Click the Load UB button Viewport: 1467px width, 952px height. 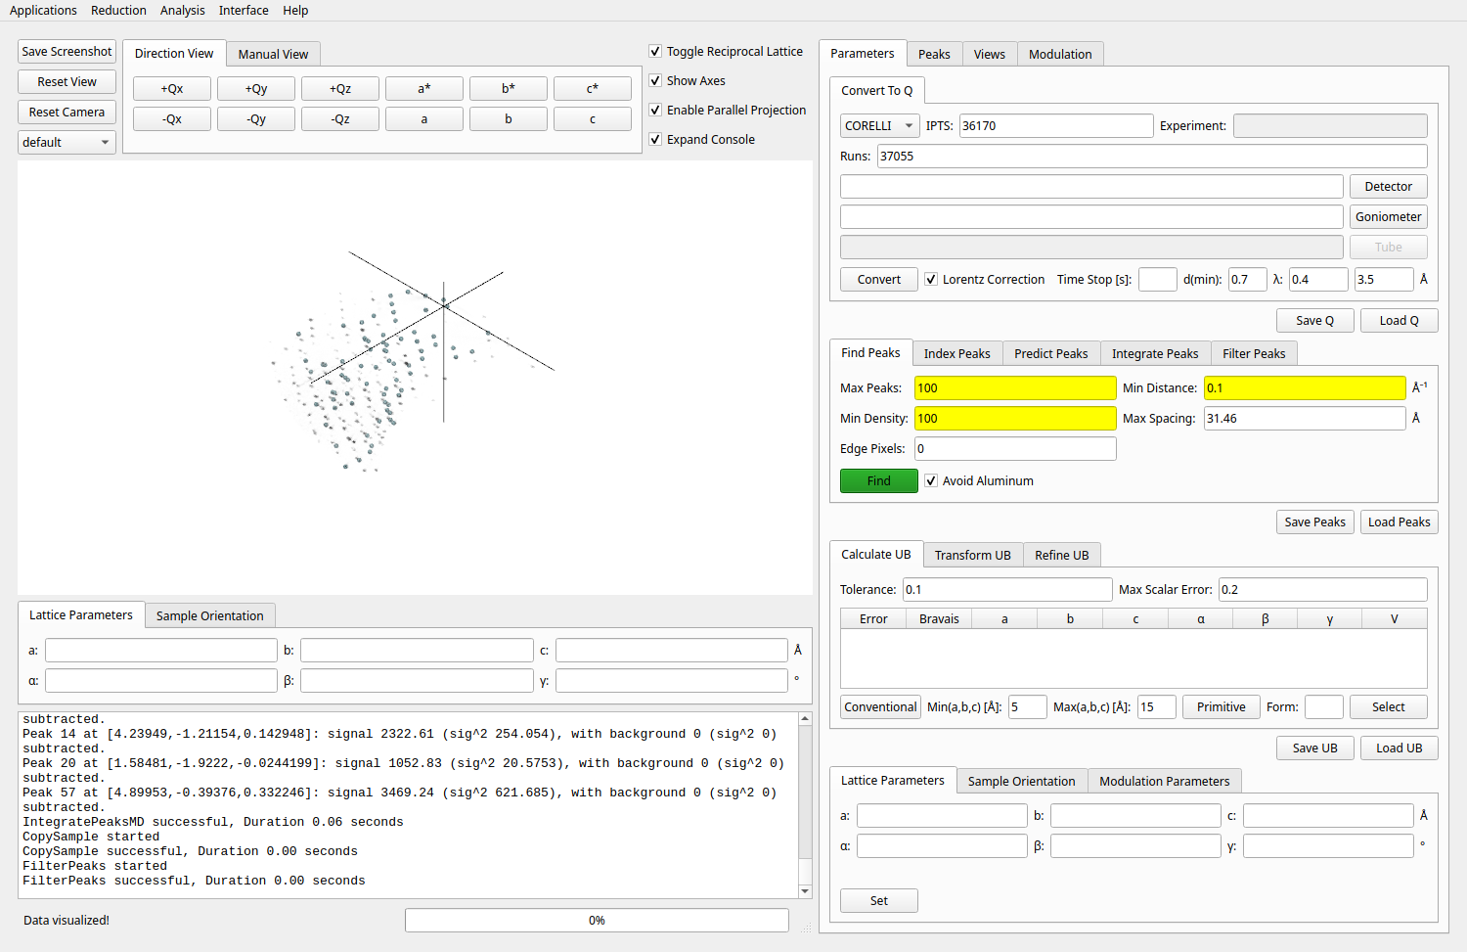(1400, 748)
